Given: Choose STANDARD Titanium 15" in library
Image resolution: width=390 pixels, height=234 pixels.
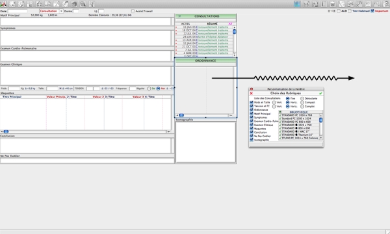Looking at the screenshot, I should [x=299, y=135].
